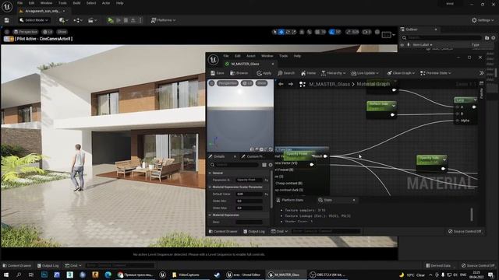This screenshot has width=499, height=280.
Task: Open the Blueprints dropdown in main toolbar
Action: [x=78, y=20]
